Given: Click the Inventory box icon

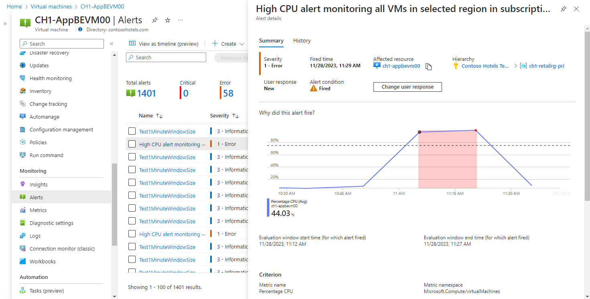Looking at the screenshot, I should (23, 91).
